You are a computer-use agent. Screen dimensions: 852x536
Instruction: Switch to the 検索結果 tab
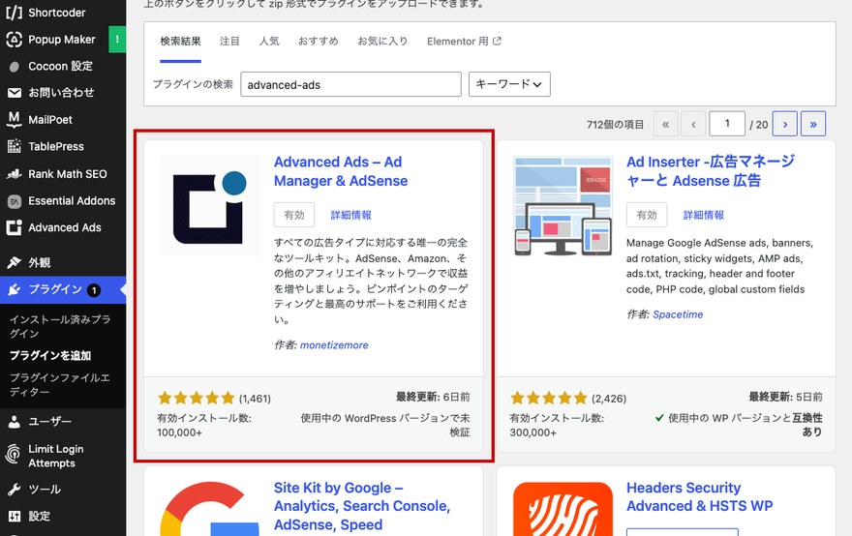point(180,42)
